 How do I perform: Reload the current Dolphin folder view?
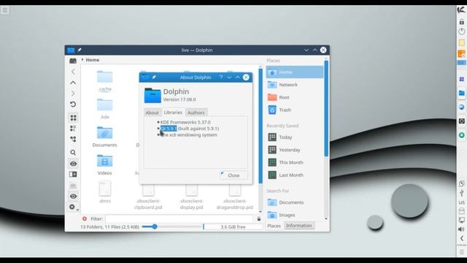(73, 104)
